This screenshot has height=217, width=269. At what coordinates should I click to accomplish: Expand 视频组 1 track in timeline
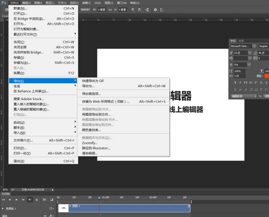[x=3, y=208]
